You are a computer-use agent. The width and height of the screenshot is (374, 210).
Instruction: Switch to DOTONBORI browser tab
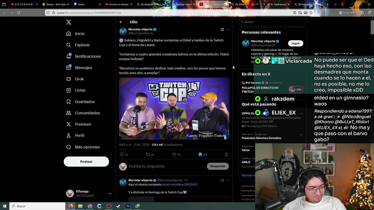24,4
